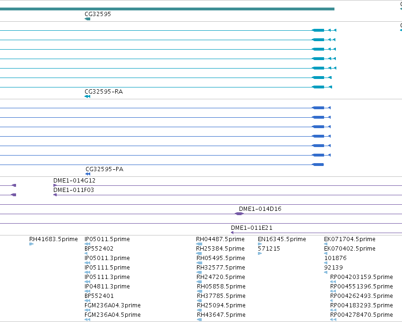The image size is (402, 322).
Task: Open the DME1-014D16 feature label
Action: click(260, 209)
